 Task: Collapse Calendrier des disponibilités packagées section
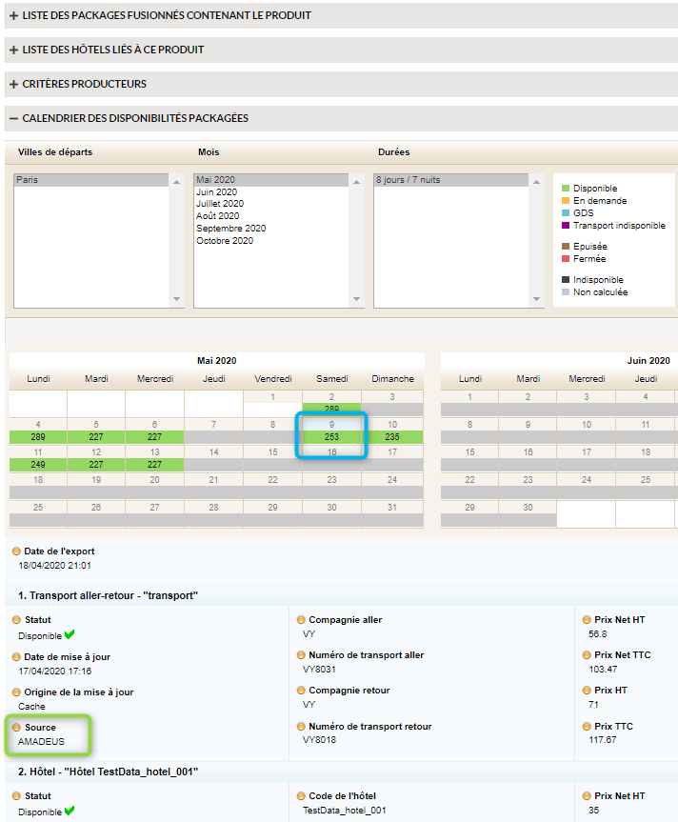point(14,118)
